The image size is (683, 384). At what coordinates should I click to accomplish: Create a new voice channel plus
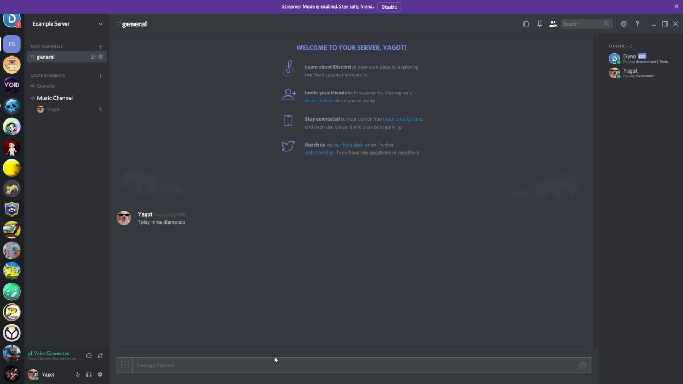click(100, 76)
